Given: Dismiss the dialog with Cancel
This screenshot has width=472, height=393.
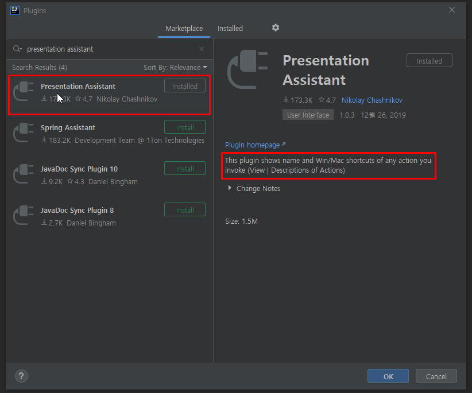Looking at the screenshot, I should (x=436, y=376).
